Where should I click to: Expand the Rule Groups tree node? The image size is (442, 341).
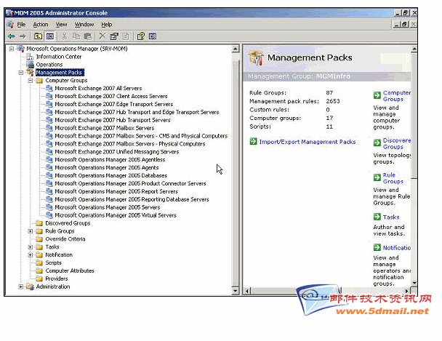click(31, 231)
